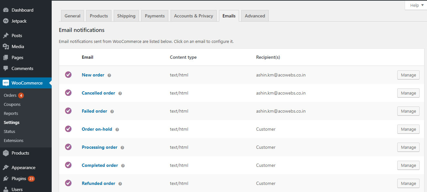Viewport: 427px width, 192px height.
Task: Toggle enabled checkmark for Failed order email
Action: [68, 111]
